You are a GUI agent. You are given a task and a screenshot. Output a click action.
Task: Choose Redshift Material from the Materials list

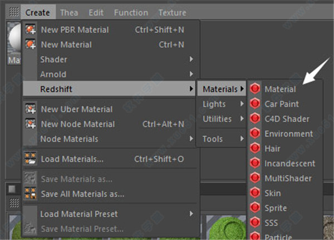280,89
